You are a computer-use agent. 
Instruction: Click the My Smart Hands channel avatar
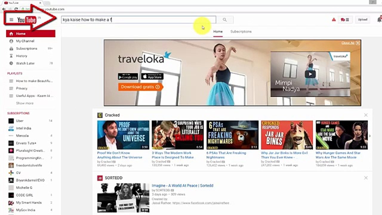[11, 203]
